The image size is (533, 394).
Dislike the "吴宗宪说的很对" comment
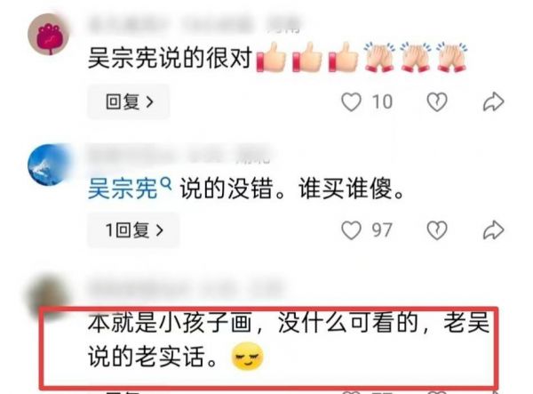coord(437,101)
